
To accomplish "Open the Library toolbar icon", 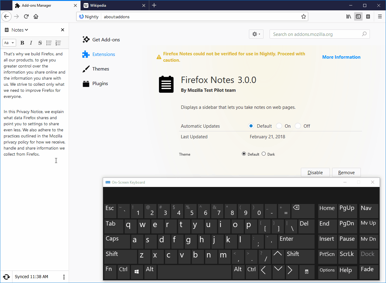I will point(349,17).
